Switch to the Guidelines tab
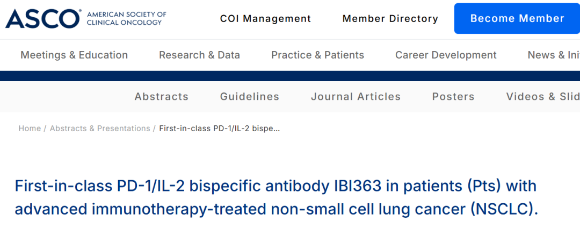580x235 pixels. [x=250, y=97]
